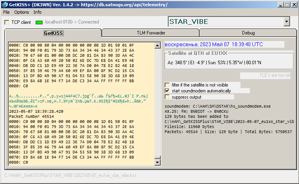
Task: Close the GetKISS+ window
Action: coord(294,5)
